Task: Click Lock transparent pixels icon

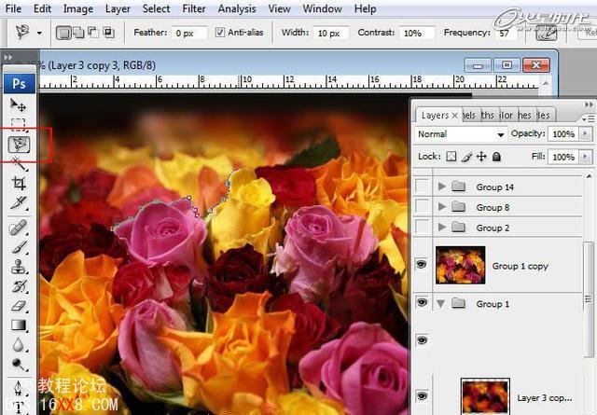Action: [x=451, y=157]
